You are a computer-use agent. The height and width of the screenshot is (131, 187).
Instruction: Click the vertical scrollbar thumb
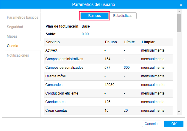coord(179,23)
